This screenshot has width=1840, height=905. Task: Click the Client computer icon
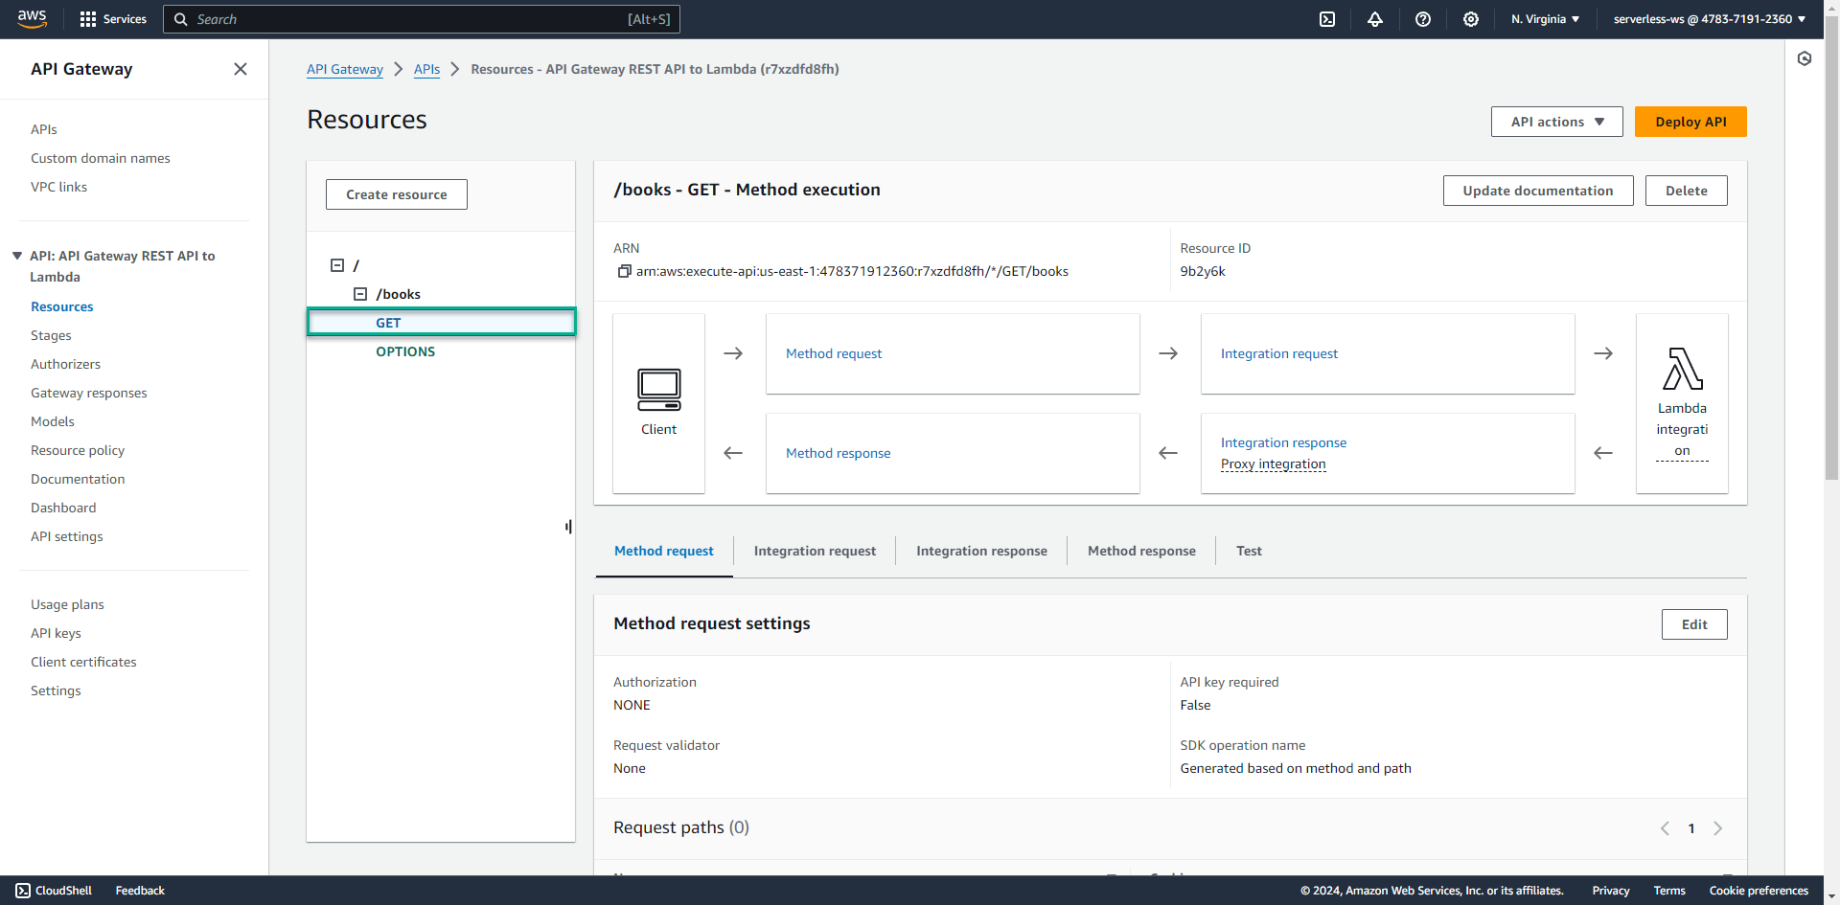pos(659,390)
